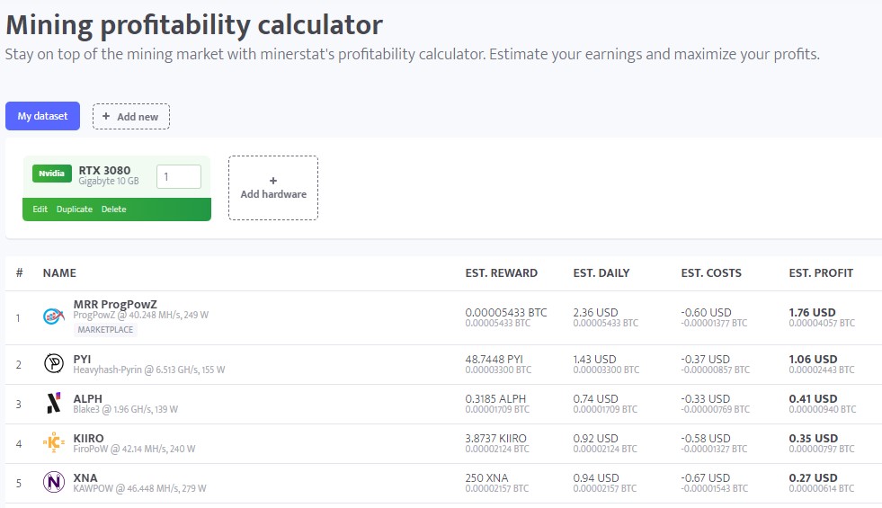Select 1.76 USD profit value
Viewport: 882px width, 508px height.
pos(812,312)
